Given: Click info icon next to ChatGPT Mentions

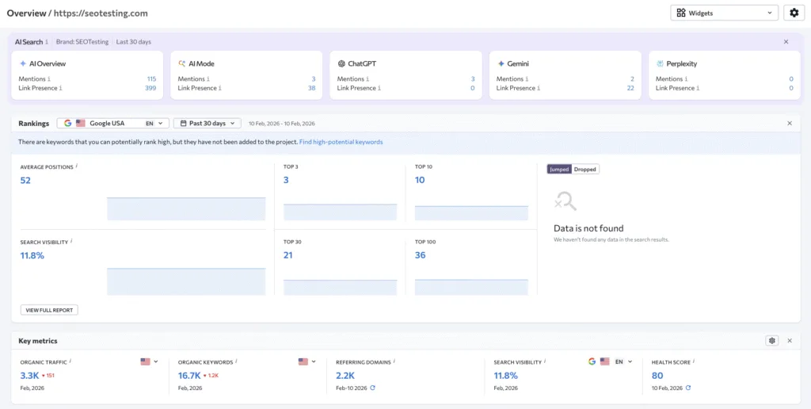Looking at the screenshot, I should coord(367,79).
